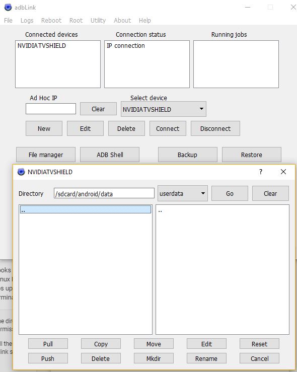Open the Select device dropdown

click(164, 109)
